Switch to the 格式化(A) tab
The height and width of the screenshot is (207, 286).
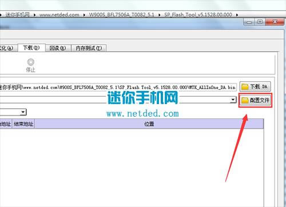(7, 48)
